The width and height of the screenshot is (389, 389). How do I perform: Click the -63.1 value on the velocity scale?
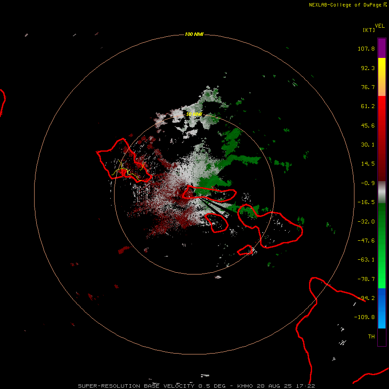[x=366, y=260]
